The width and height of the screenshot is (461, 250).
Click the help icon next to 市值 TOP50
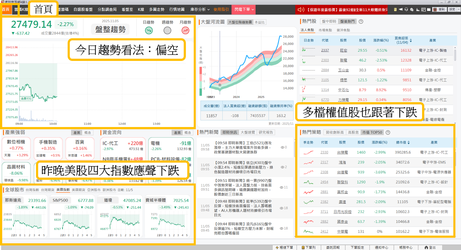coord(388,133)
